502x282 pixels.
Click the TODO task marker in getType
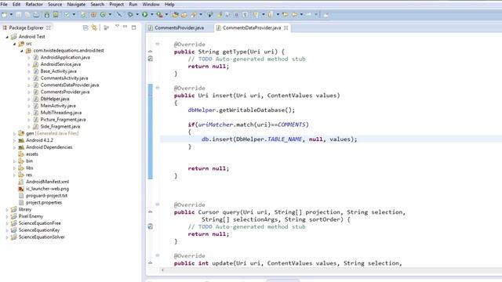pyautogui.click(x=151, y=59)
